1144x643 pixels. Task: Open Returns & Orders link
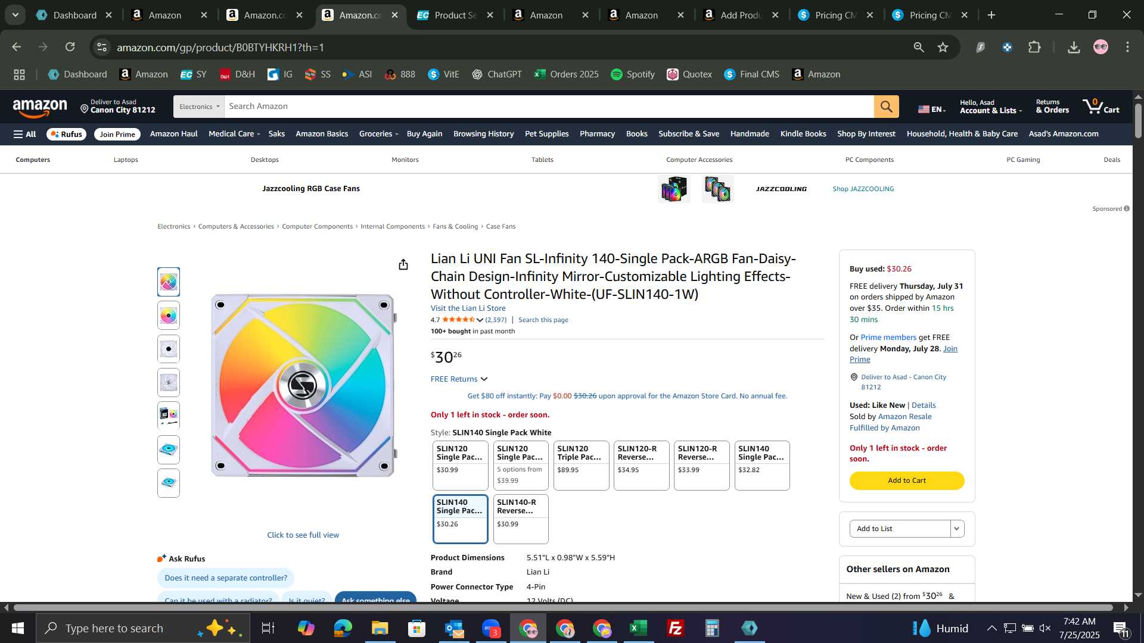pyautogui.click(x=1052, y=107)
